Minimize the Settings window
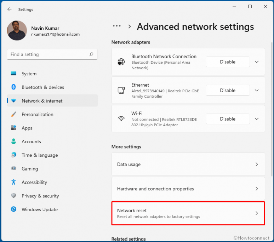Image resolution: width=274 pixels, height=242 pixels. (x=234, y=6)
